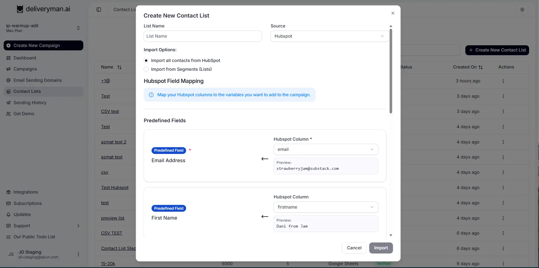Click the info icon in mapping notice
This screenshot has width=539, height=268.
pos(151,95)
